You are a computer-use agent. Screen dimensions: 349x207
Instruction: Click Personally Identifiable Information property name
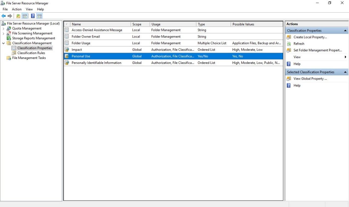96,63
